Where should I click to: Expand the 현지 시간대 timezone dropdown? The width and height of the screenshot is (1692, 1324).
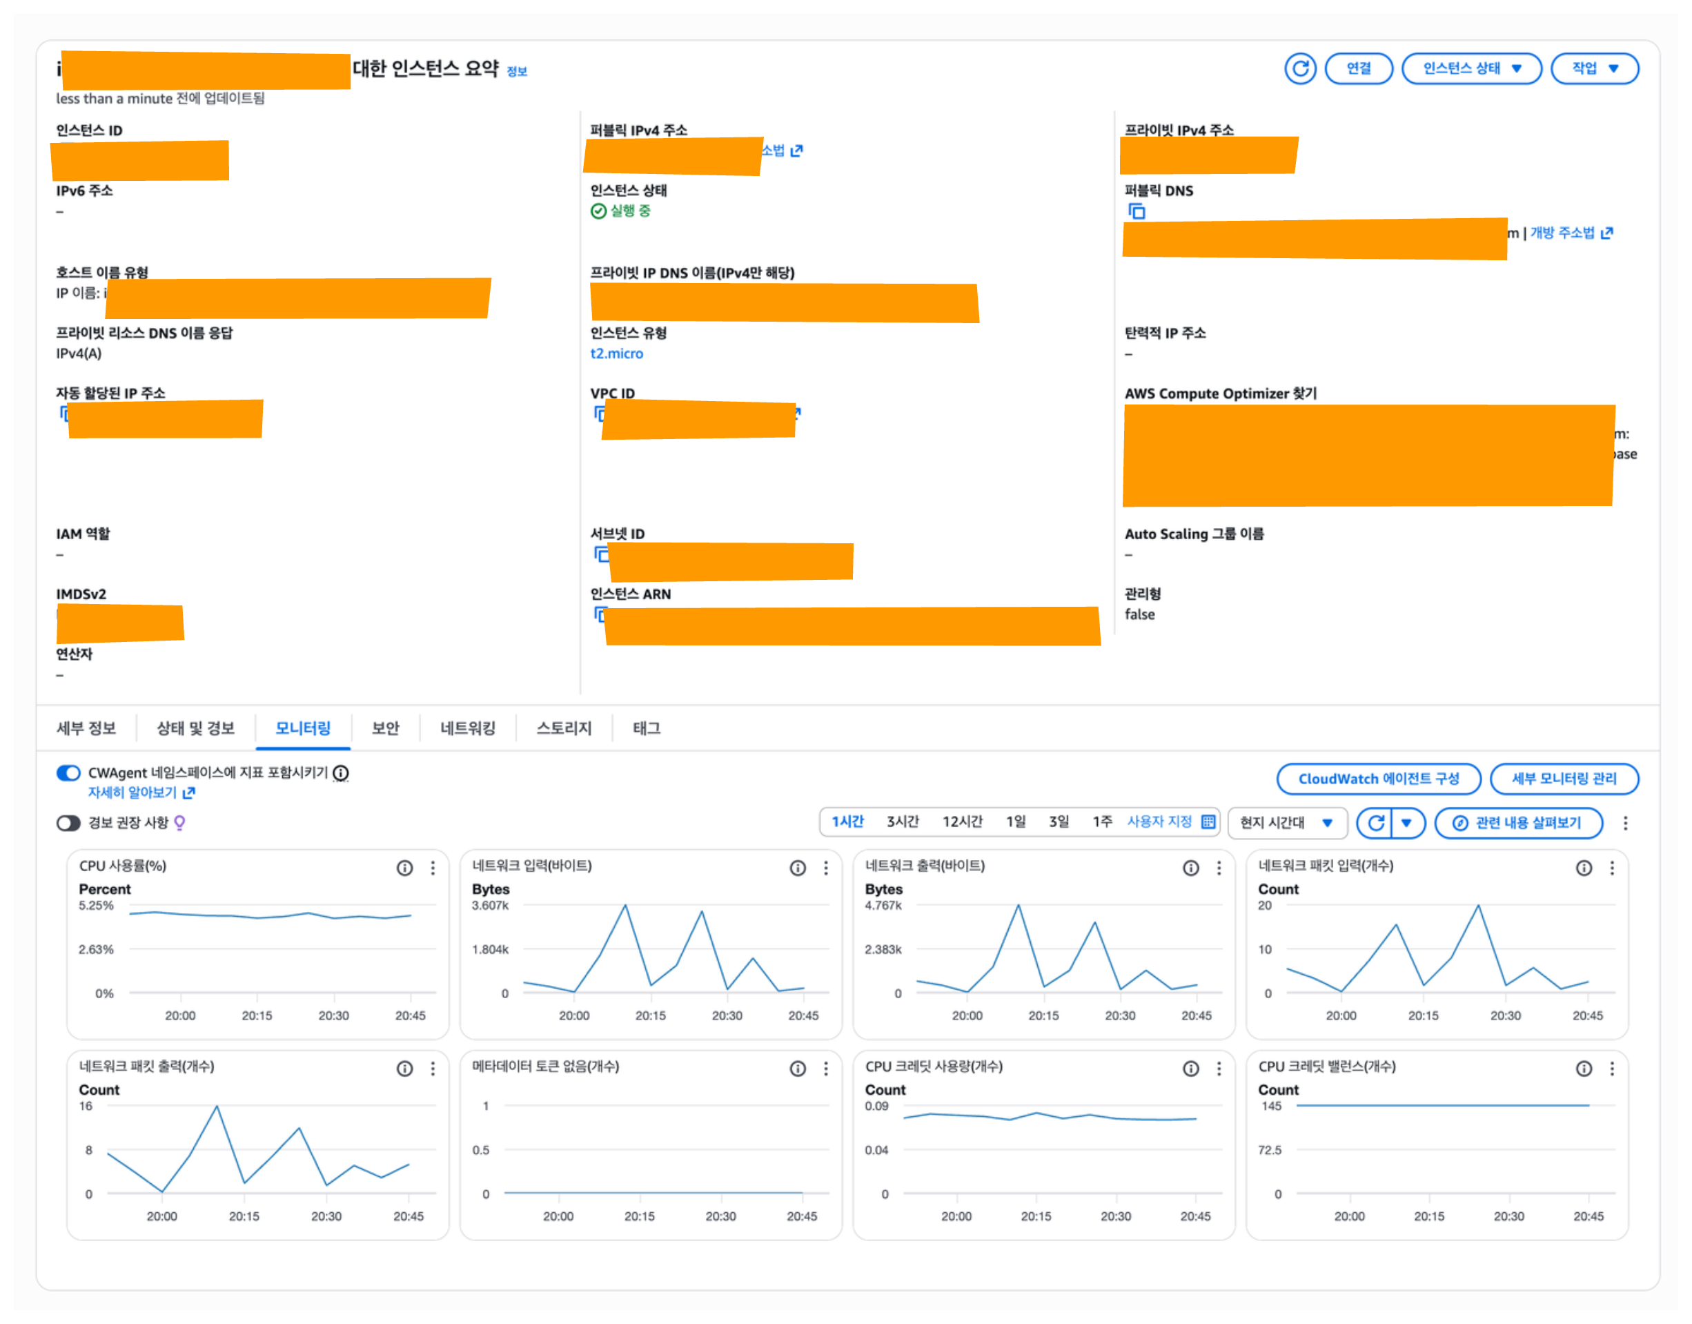(x=1286, y=822)
